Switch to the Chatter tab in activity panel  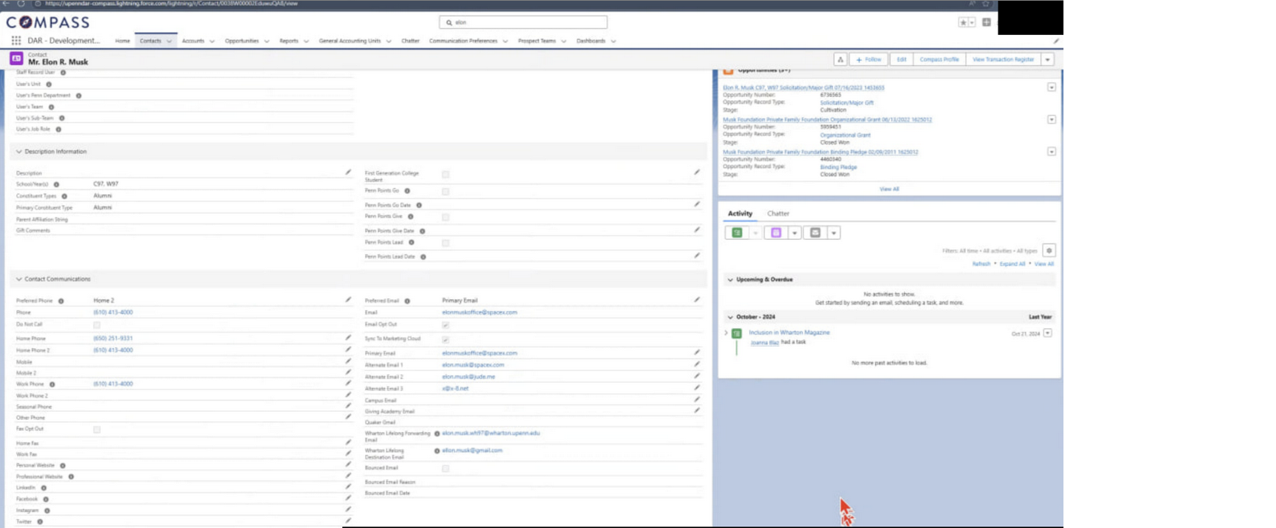pyautogui.click(x=778, y=213)
